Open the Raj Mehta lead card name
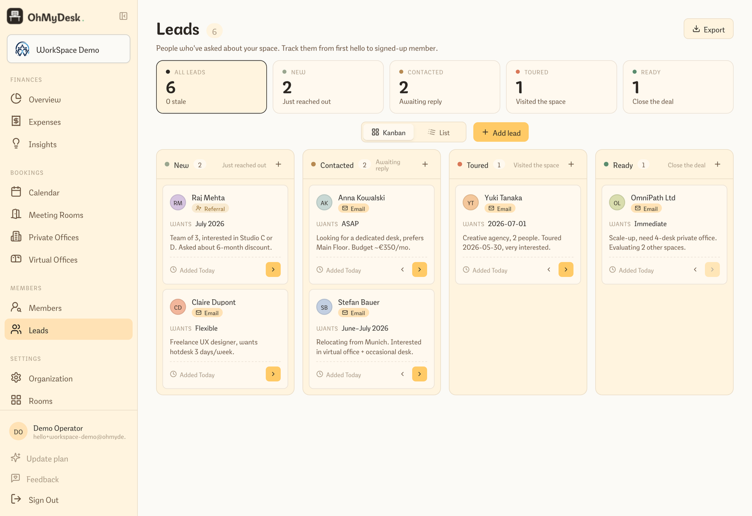Screen dimensions: 752x516 208,197
